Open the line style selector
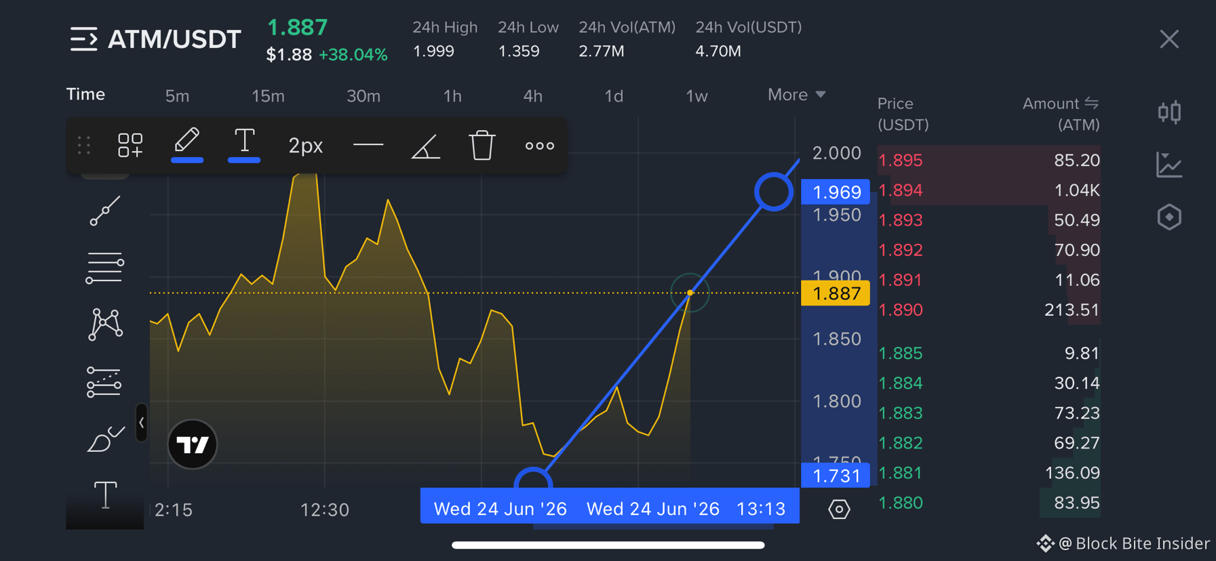Viewport: 1216px width, 561px height. click(368, 145)
